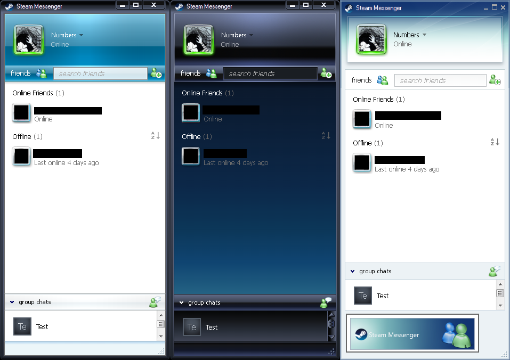
Task: Sort the friends list A-Z in the middle dark window
Action: click(326, 135)
